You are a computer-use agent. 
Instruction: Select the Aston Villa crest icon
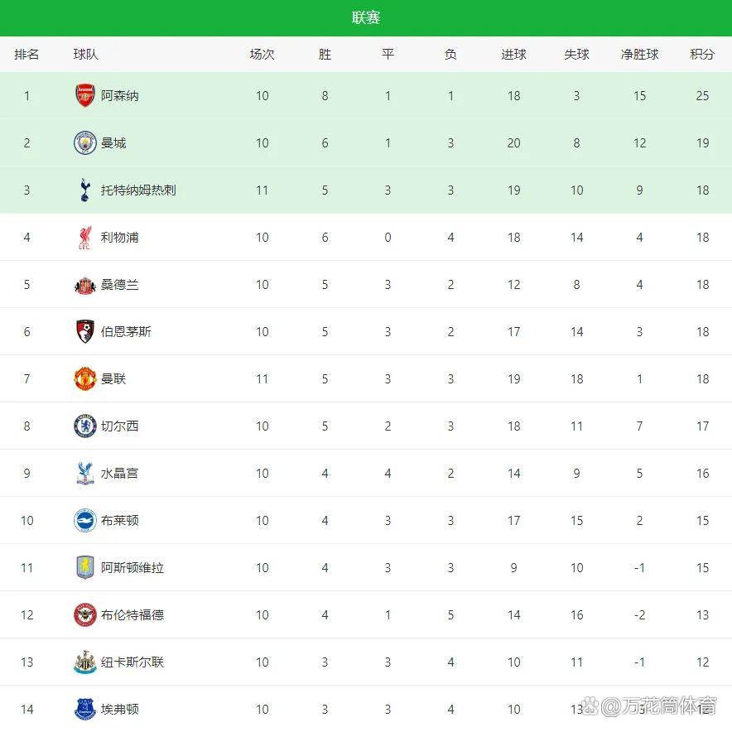pos(85,568)
